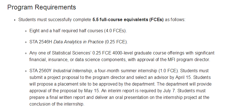Click the (1.0 FCE) text for internship
Viewport: 226px width, 110px height.
pos(168,71)
